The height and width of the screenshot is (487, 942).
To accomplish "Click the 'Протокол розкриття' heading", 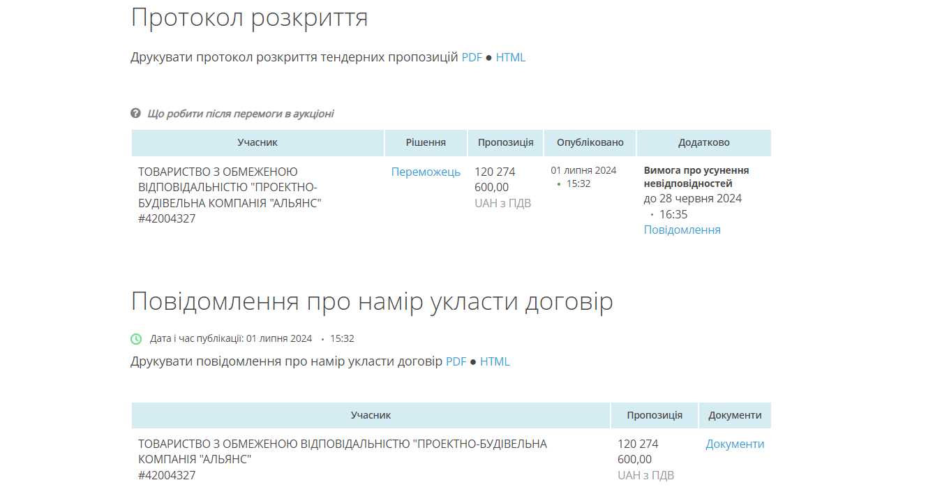I will (x=249, y=17).
